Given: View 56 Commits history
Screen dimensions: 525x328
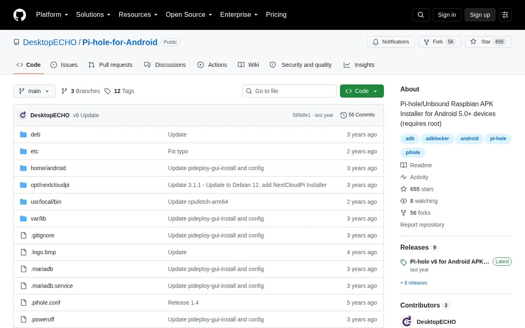Looking at the screenshot, I should [358, 115].
